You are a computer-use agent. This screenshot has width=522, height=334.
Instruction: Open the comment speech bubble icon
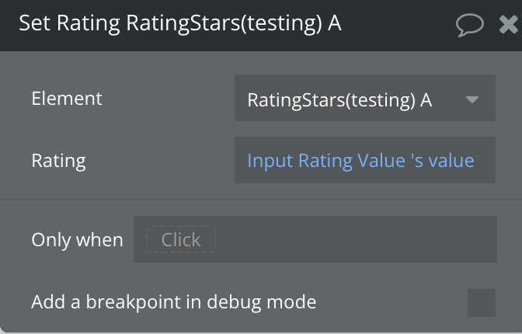point(470,25)
